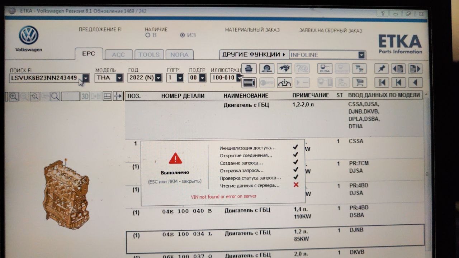
Task: Click the VIN search input field
Action: click(x=46, y=78)
